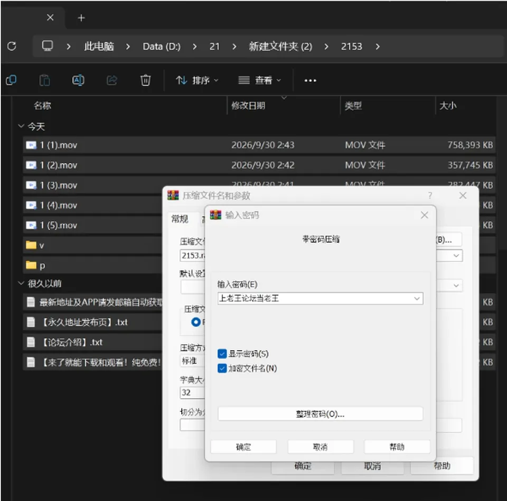Click the help question mark in 压缩文件名和参数 dialog
507x501 pixels.
click(430, 195)
